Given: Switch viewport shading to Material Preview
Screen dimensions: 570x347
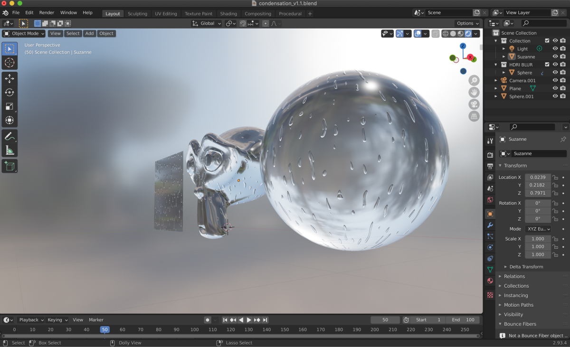Looking at the screenshot, I should click(x=460, y=34).
